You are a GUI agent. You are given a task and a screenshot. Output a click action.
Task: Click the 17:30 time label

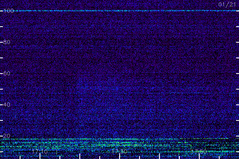[x=119, y=151]
